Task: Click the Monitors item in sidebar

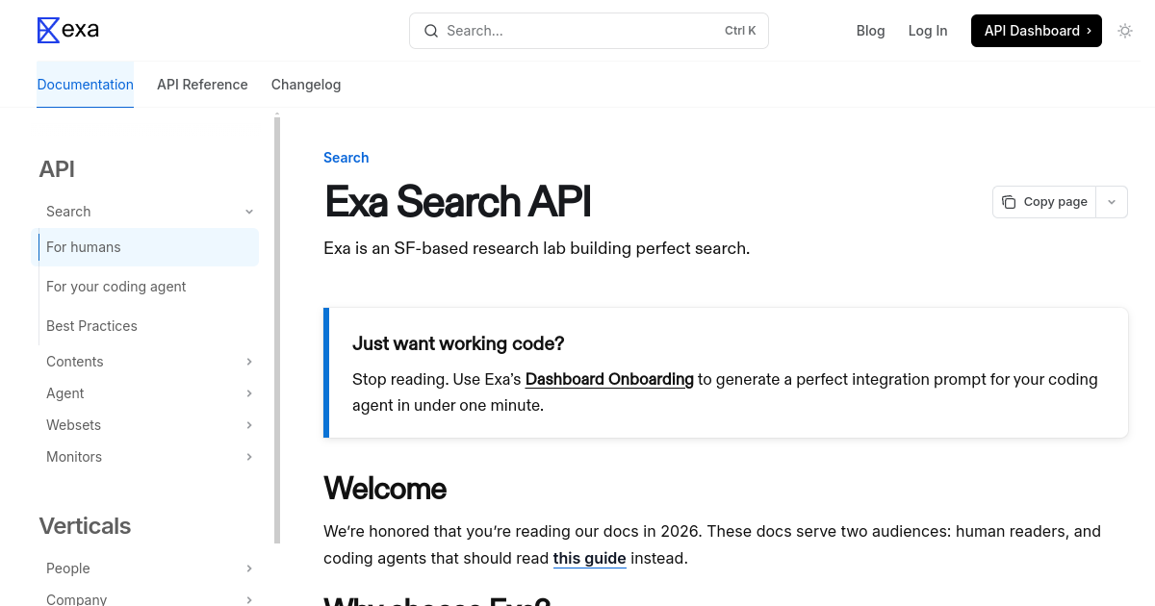Action: click(x=74, y=457)
